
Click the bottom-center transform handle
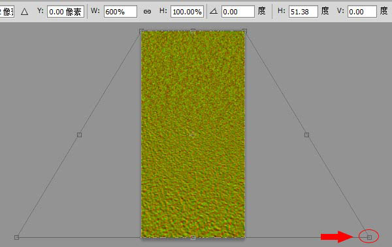click(x=193, y=237)
